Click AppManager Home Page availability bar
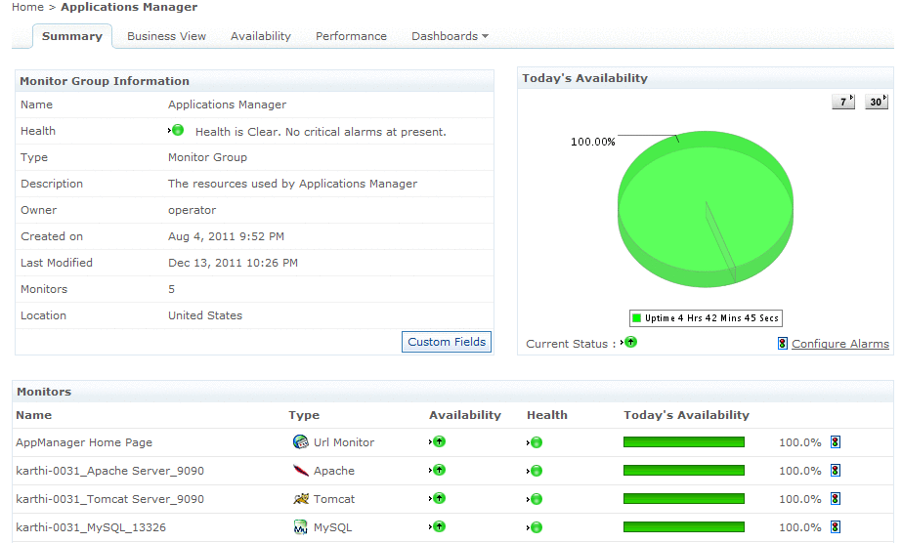 (684, 441)
